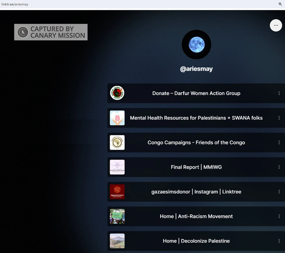
Task: Open three-dot menu beside MMIWG Final Report
Action: click(279, 167)
